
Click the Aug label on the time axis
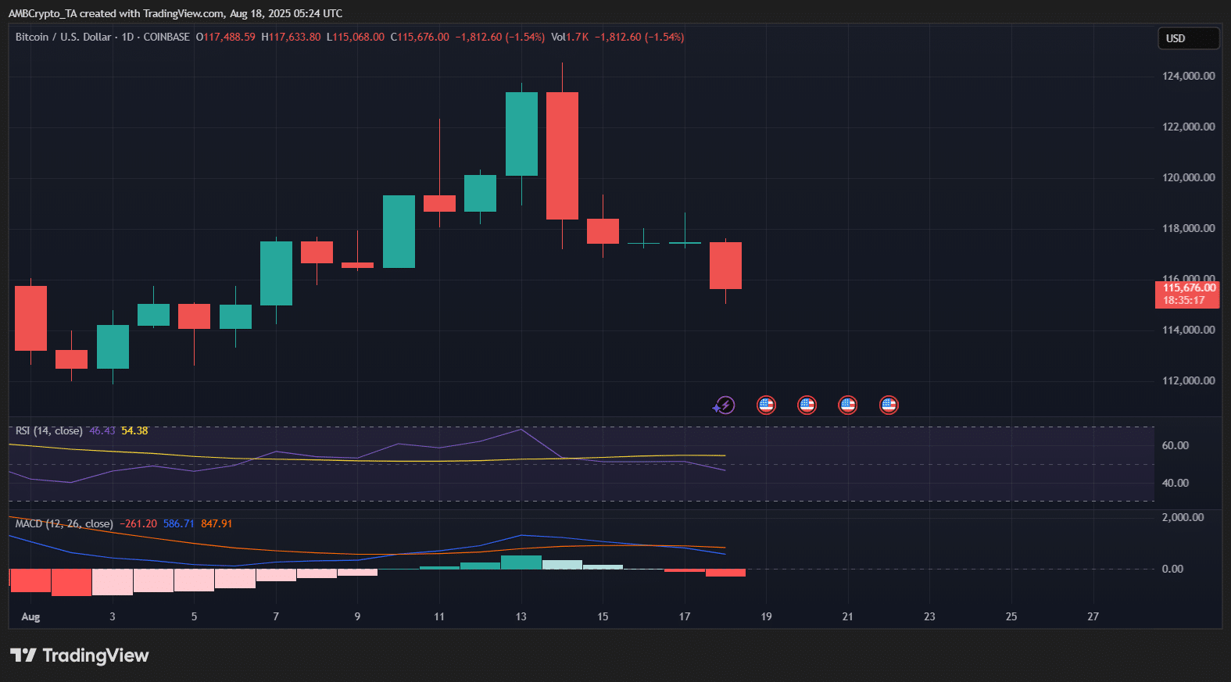30,616
